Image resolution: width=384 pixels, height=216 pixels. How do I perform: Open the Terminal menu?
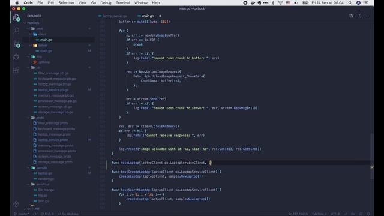click(x=122, y=2)
